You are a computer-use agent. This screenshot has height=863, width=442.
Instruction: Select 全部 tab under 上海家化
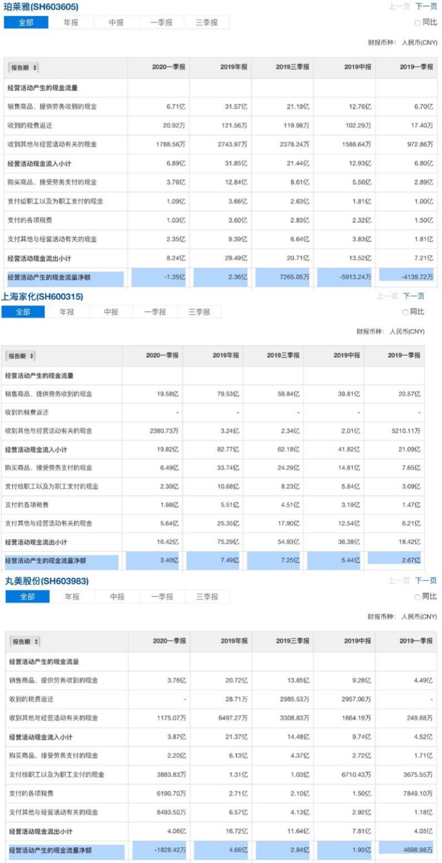[x=23, y=312]
